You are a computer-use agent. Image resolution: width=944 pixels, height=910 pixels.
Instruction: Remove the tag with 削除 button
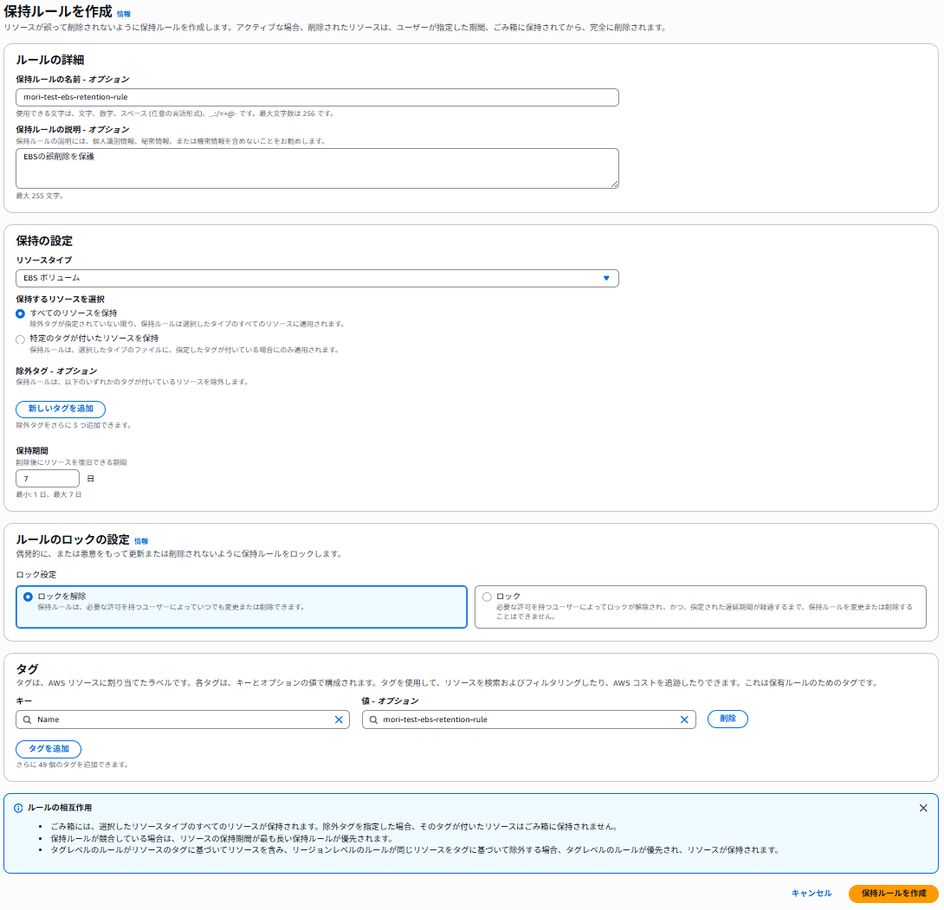click(727, 719)
